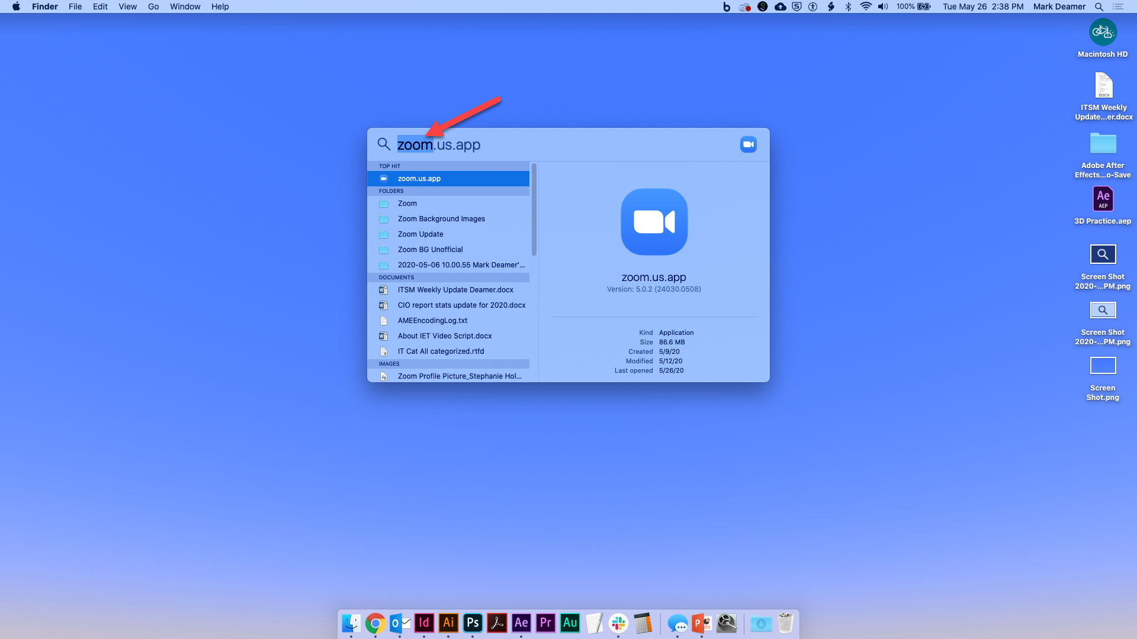Click the Spotlight results list scrollbar
1137x639 pixels.
pyautogui.click(x=534, y=209)
